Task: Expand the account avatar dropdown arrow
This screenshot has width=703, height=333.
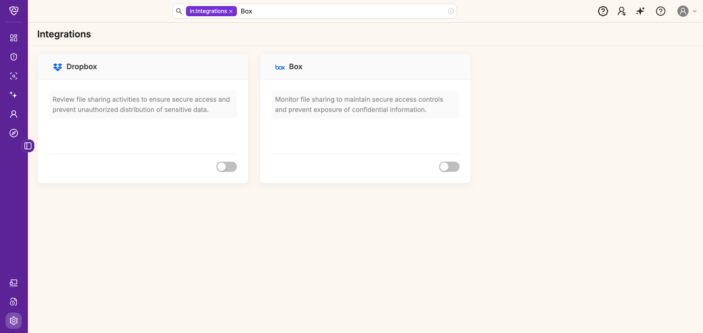Action: 695,12
